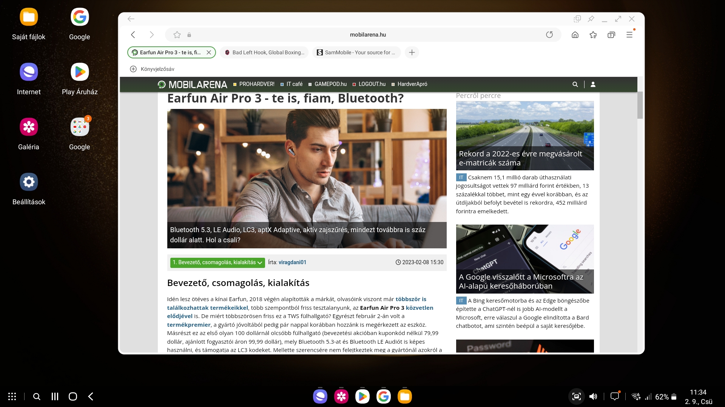Open the Mobilarena user account icon
Image resolution: width=725 pixels, height=407 pixels.
[x=593, y=84]
